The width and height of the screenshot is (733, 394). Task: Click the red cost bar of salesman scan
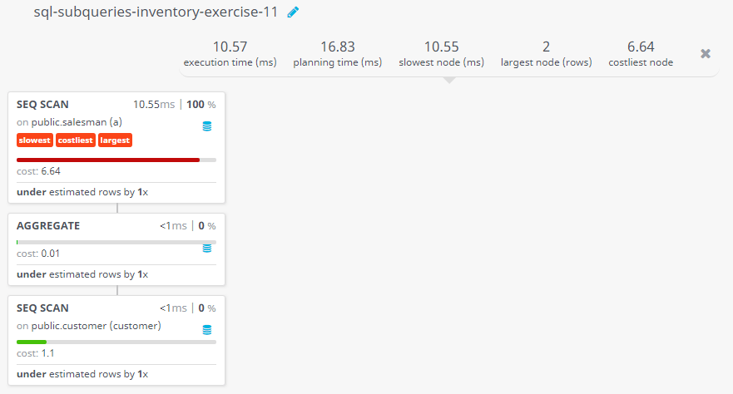(108, 160)
